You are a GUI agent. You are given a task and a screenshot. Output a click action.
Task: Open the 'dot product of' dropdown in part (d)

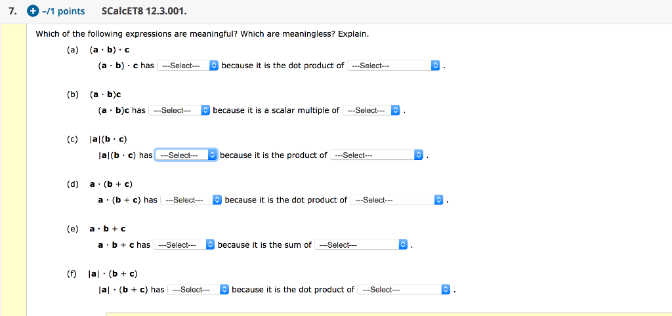396,200
